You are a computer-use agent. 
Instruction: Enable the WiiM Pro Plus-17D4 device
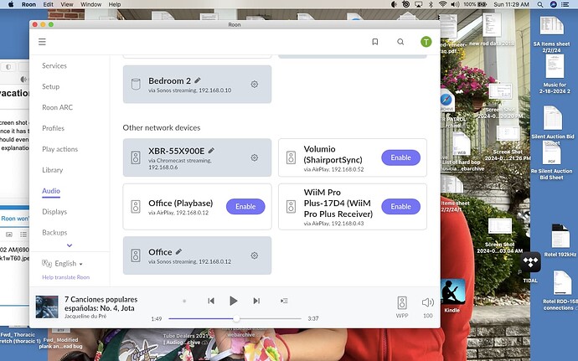pyautogui.click(x=400, y=207)
